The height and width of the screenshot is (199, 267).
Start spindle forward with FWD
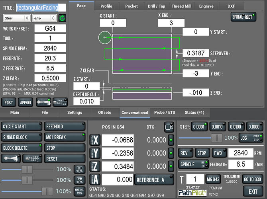[x=219, y=153]
